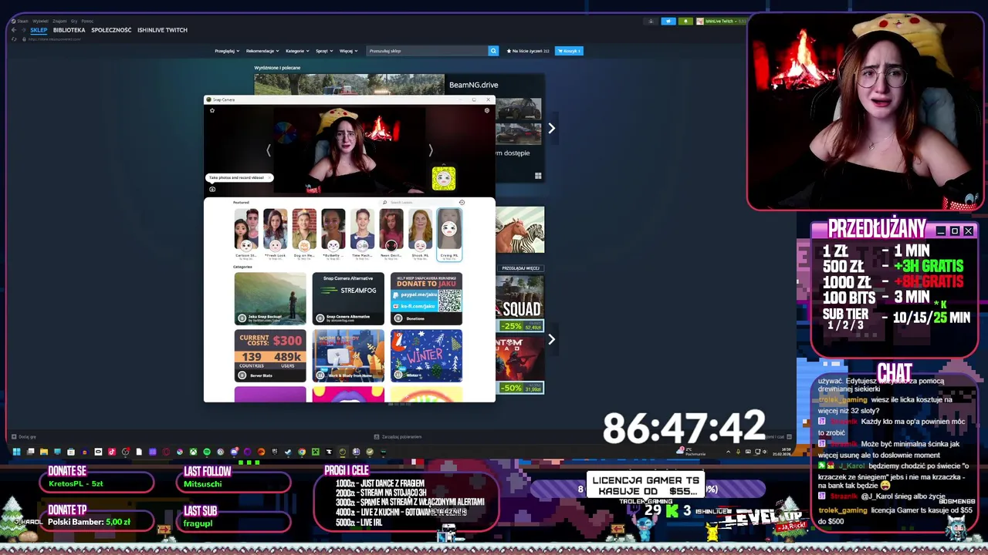The width and height of the screenshot is (988, 555).
Task: Select the Butterfly lens thumbnail
Action: tap(333, 234)
